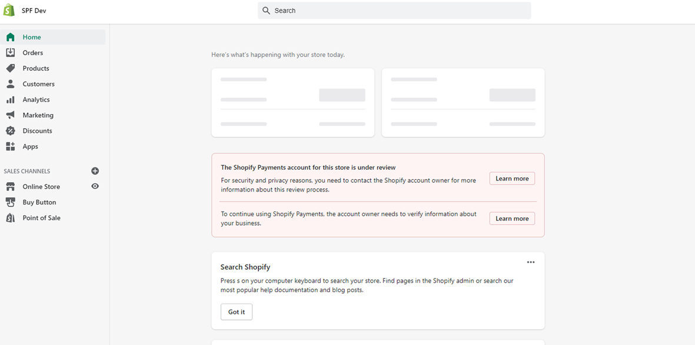Click the Orders inbox icon

[x=10, y=53]
